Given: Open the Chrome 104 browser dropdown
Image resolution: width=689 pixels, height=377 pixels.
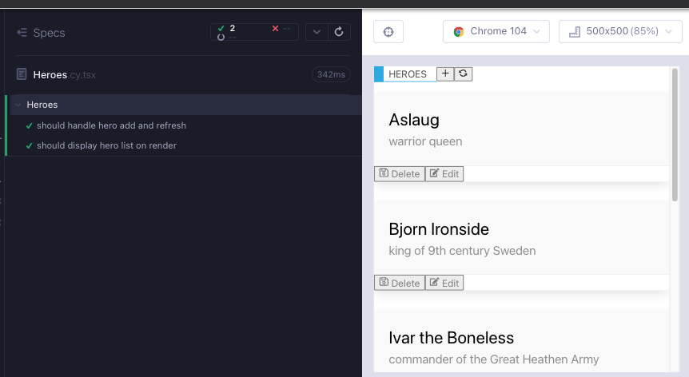Looking at the screenshot, I should pos(496,32).
